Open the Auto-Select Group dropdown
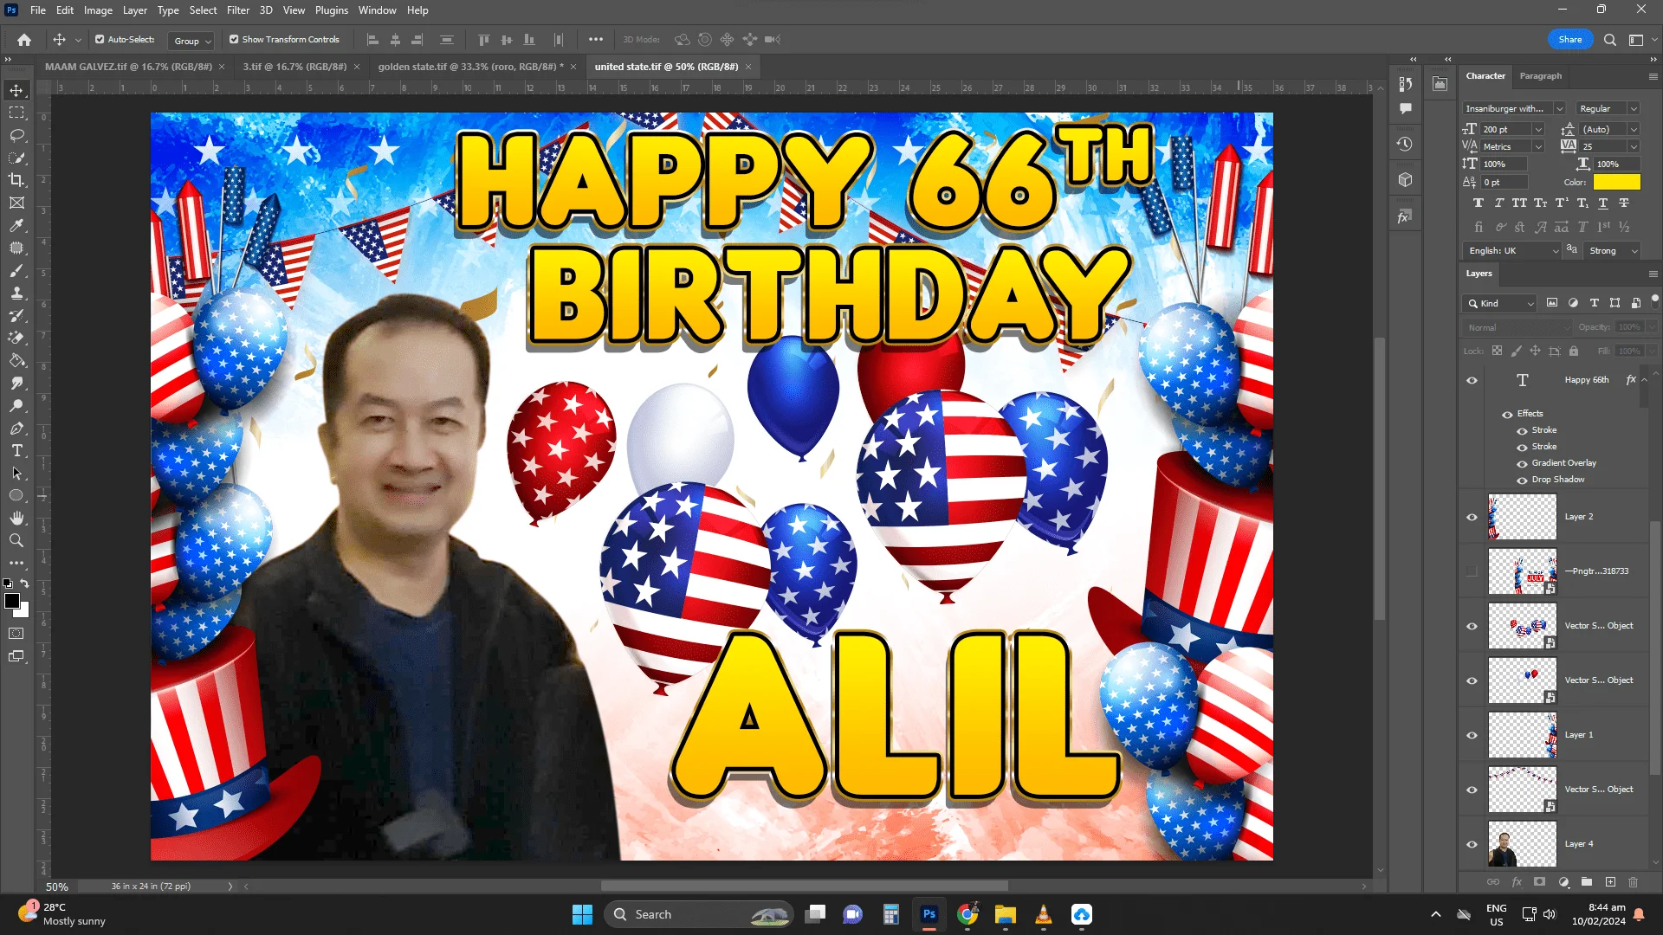Screen dimensions: 1663x935 click(x=192, y=41)
